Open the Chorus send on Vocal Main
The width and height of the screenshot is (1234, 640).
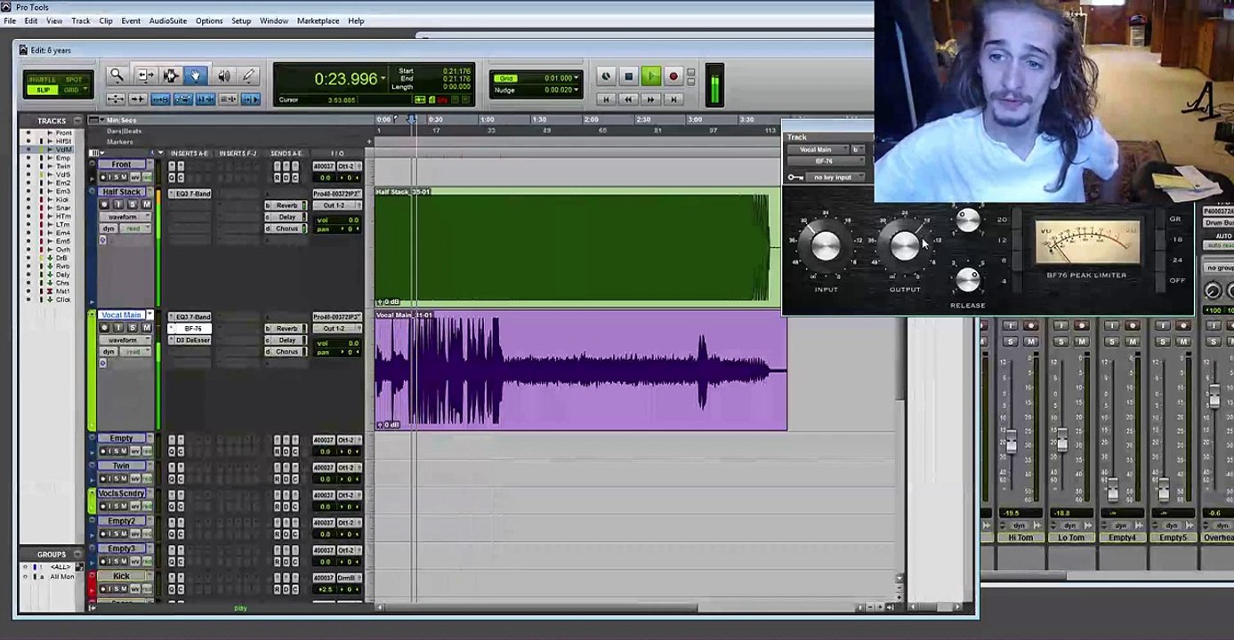click(x=286, y=351)
